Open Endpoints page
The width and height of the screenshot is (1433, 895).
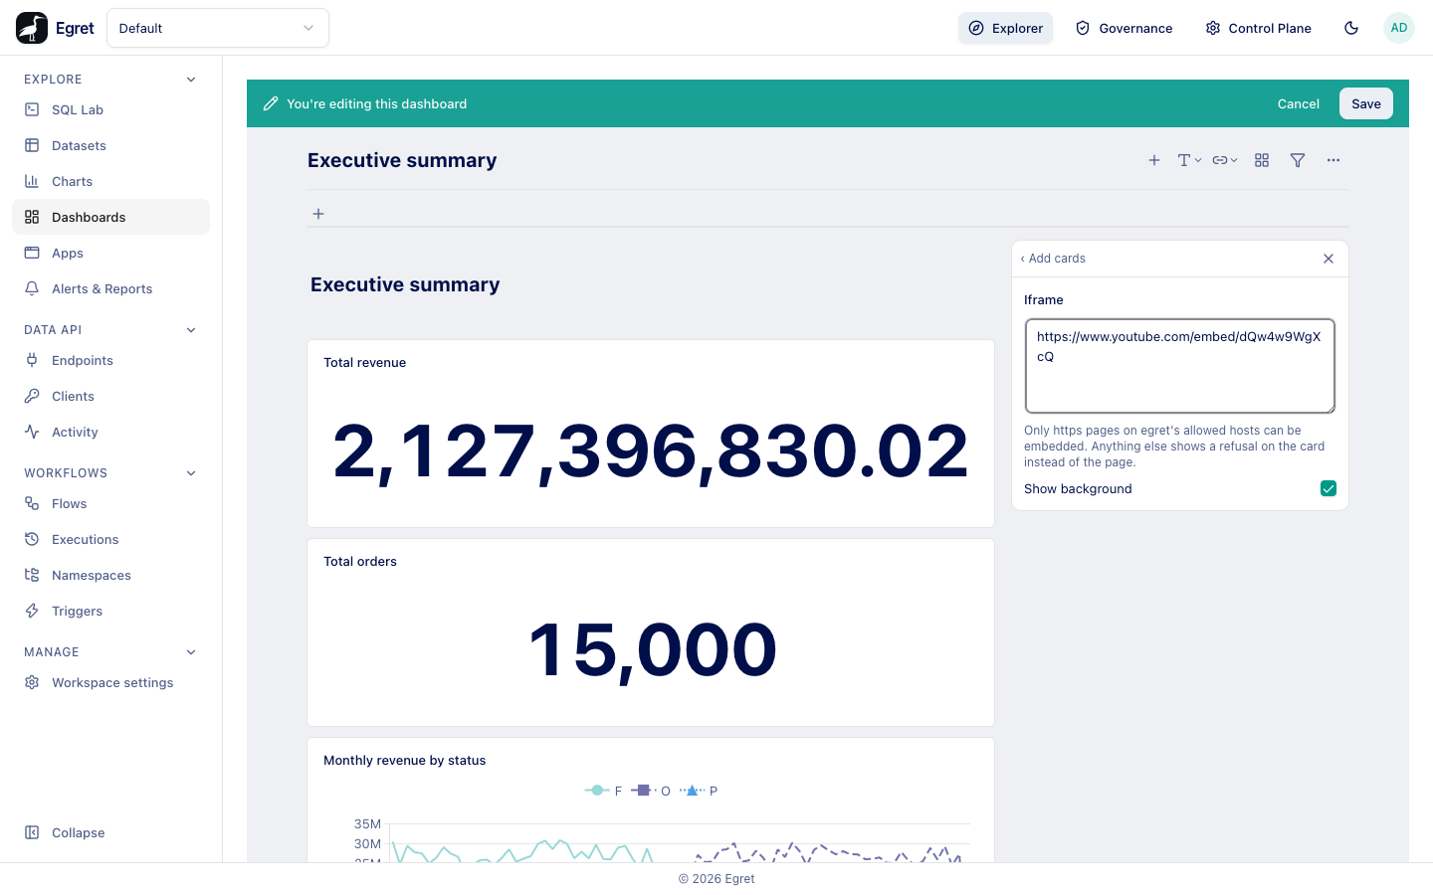click(110, 360)
